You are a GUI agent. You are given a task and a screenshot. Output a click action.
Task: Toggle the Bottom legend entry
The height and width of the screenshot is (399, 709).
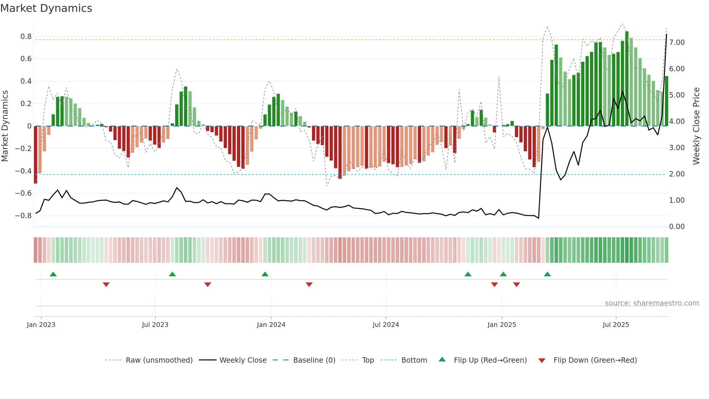click(404, 360)
